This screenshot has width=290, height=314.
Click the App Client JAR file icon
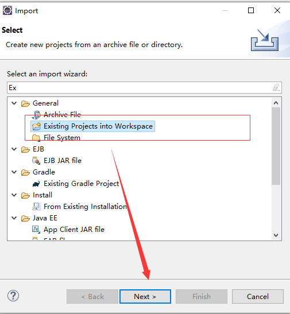point(36,230)
